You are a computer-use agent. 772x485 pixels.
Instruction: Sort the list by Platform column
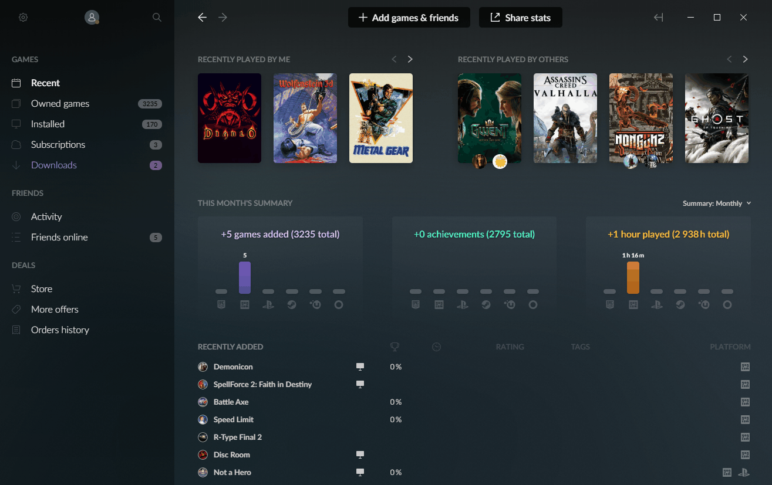(730, 347)
